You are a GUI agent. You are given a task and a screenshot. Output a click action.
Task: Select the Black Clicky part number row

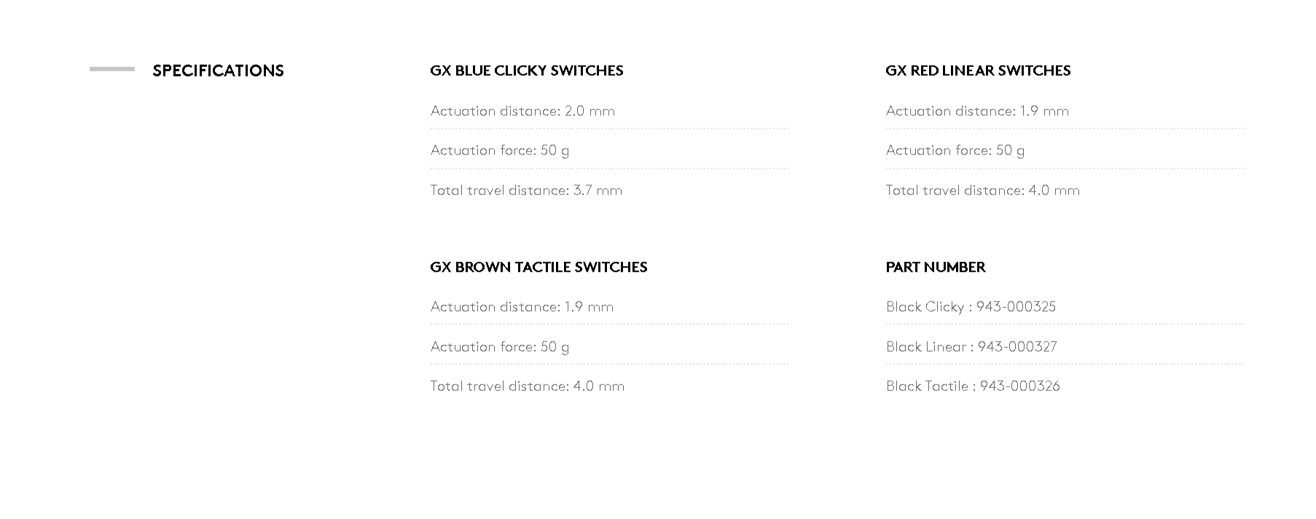(x=971, y=307)
